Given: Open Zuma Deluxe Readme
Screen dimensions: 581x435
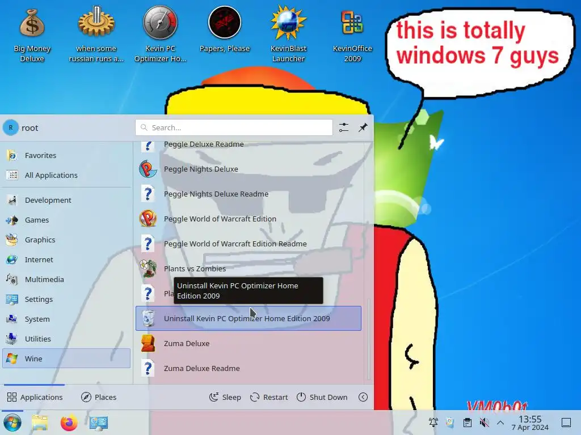Looking at the screenshot, I should pyautogui.click(x=249, y=368).
